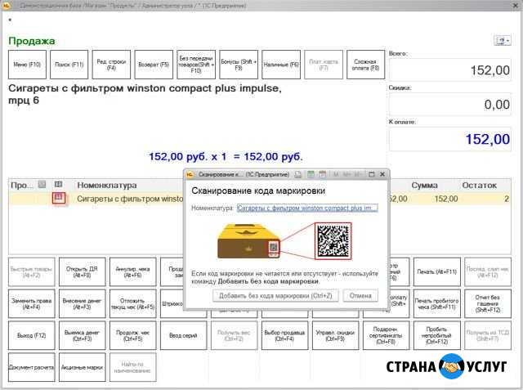Screen dimensions: 523x390
Task: Click Документ расчета button
Action: tap(31, 367)
